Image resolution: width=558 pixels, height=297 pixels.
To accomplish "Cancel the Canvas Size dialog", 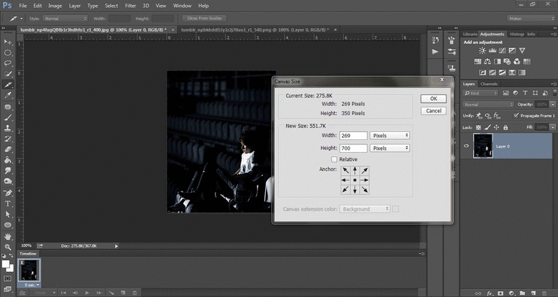I will tap(433, 111).
